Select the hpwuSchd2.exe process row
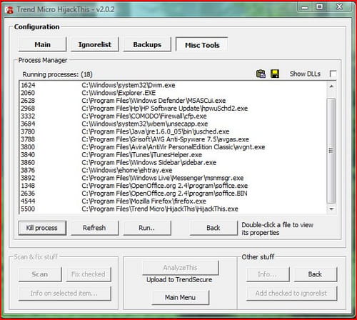The height and width of the screenshot is (320, 357). click(173, 109)
